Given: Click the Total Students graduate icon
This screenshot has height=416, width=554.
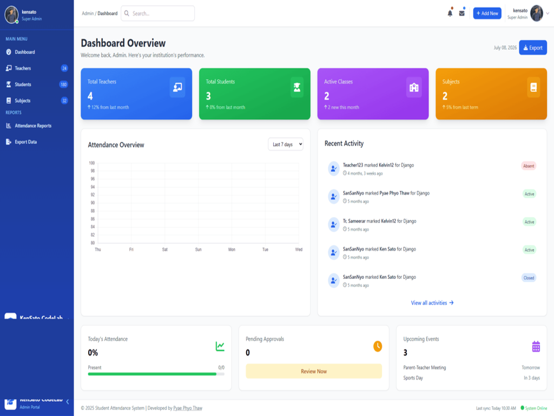Looking at the screenshot, I should pos(297,87).
